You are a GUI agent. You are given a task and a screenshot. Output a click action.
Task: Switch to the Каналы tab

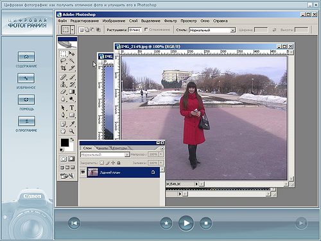(103, 148)
